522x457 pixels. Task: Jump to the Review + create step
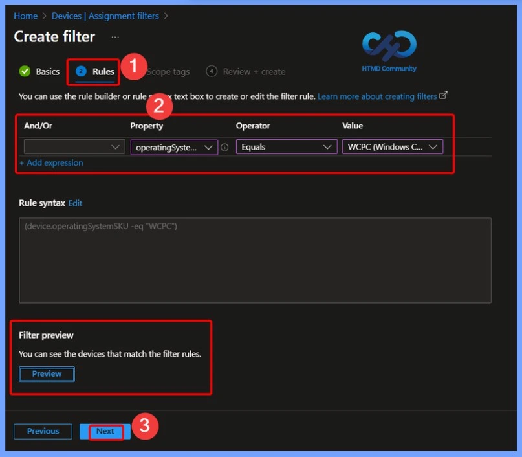click(254, 72)
